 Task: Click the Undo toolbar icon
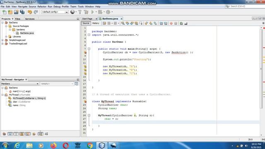tap(30, 12)
